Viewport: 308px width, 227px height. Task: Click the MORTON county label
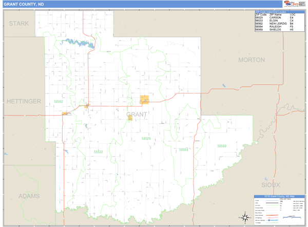(x=252, y=60)
